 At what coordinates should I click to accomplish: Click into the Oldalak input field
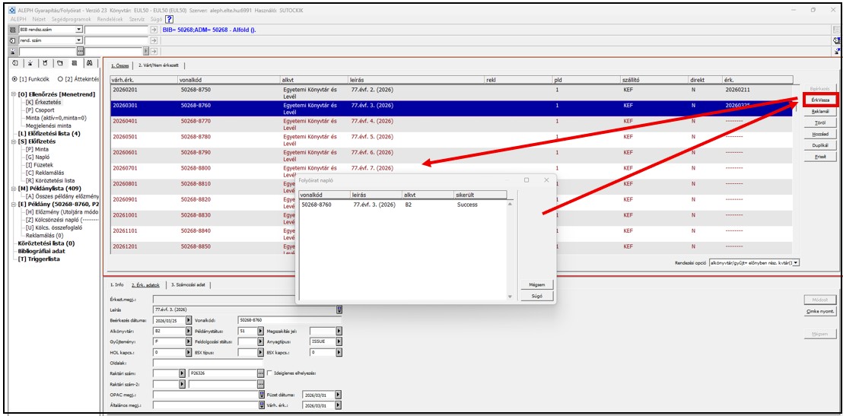[x=208, y=363]
